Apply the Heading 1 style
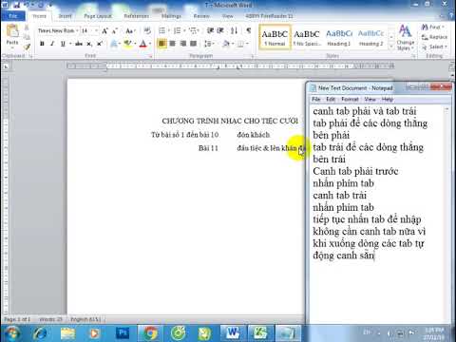This screenshot has width=456, height=342. pos(339,37)
